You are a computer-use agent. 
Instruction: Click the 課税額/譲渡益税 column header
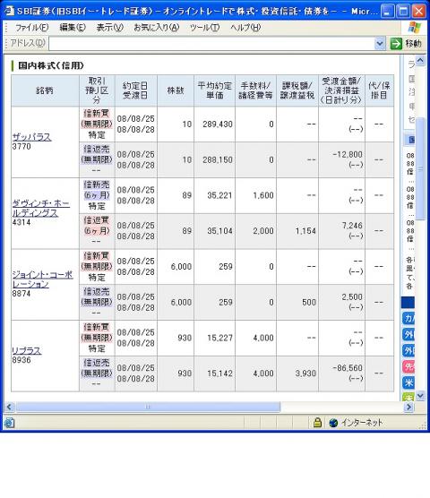click(297, 90)
